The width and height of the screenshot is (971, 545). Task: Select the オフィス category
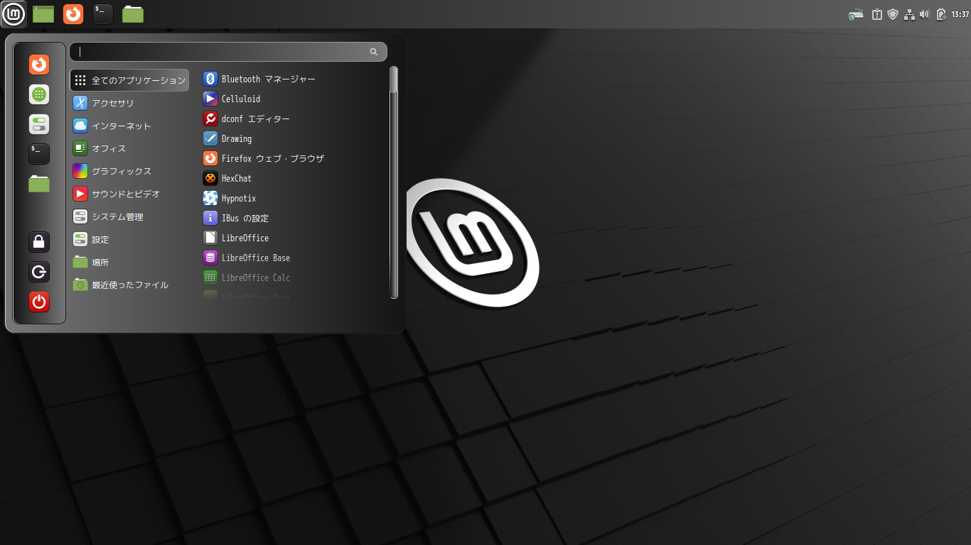pos(129,148)
